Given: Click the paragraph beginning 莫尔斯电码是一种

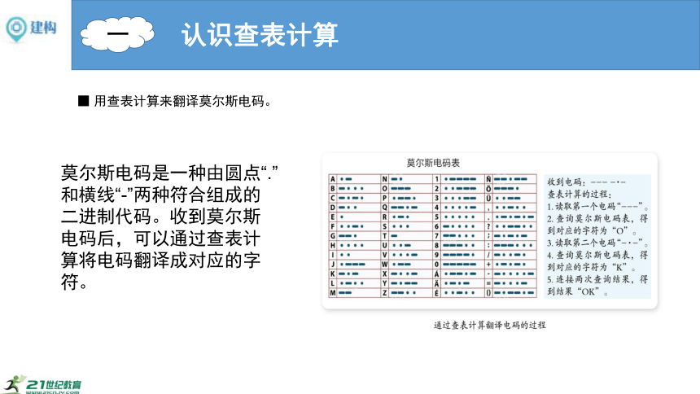Looking at the screenshot, I should (x=169, y=227).
